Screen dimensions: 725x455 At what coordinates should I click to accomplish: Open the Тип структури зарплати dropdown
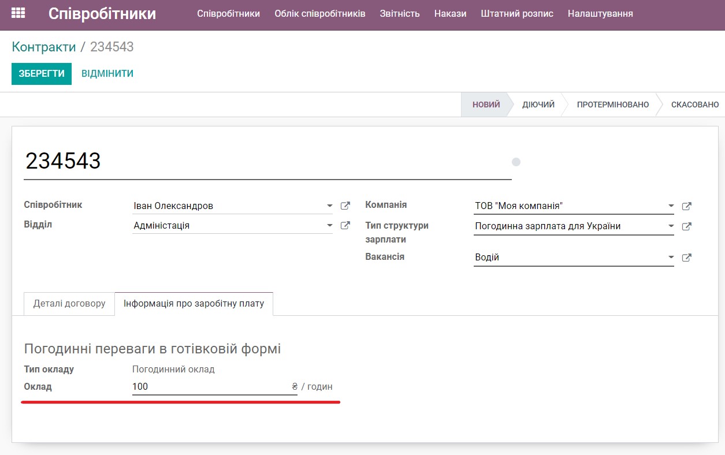tap(671, 226)
